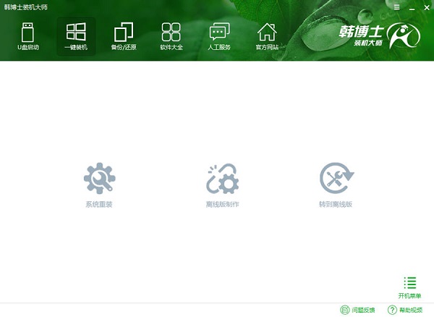Open the 开机菜单 list icon

410,283
